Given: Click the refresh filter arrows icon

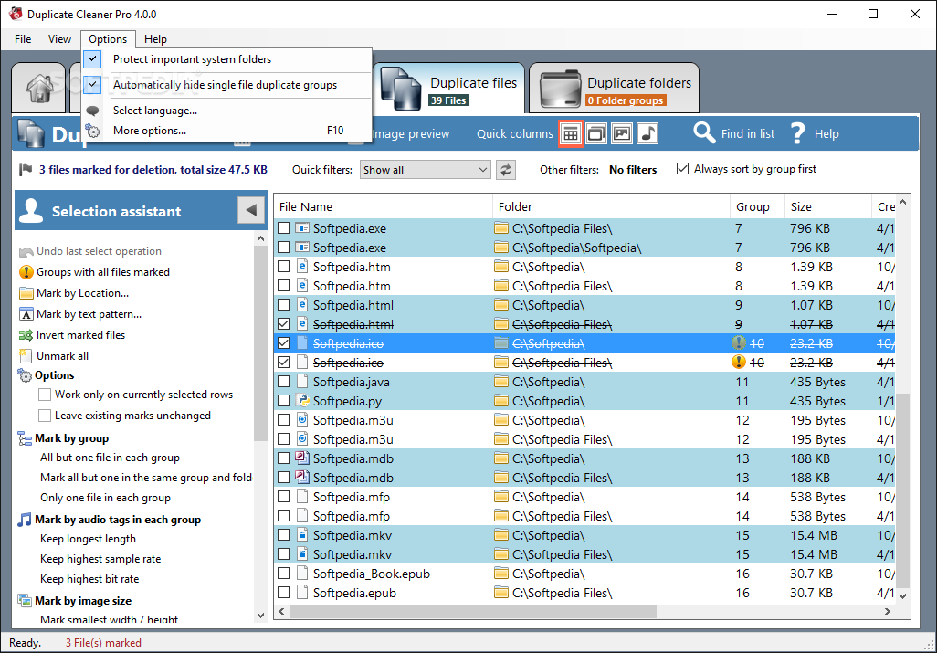Looking at the screenshot, I should coord(506,170).
